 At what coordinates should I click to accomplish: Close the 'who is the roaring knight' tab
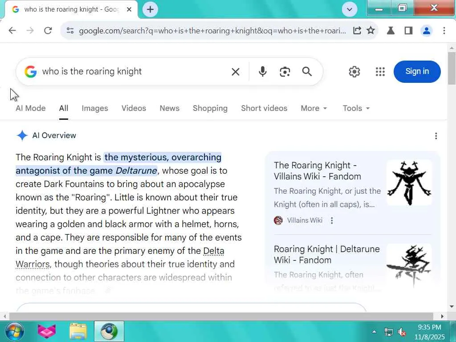[x=129, y=9]
